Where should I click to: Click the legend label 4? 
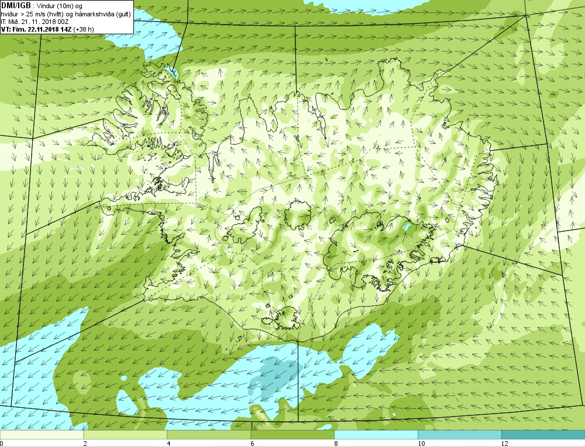(169, 443)
